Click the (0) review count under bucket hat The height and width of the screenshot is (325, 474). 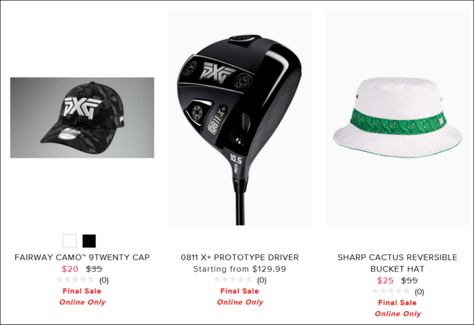click(419, 292)
